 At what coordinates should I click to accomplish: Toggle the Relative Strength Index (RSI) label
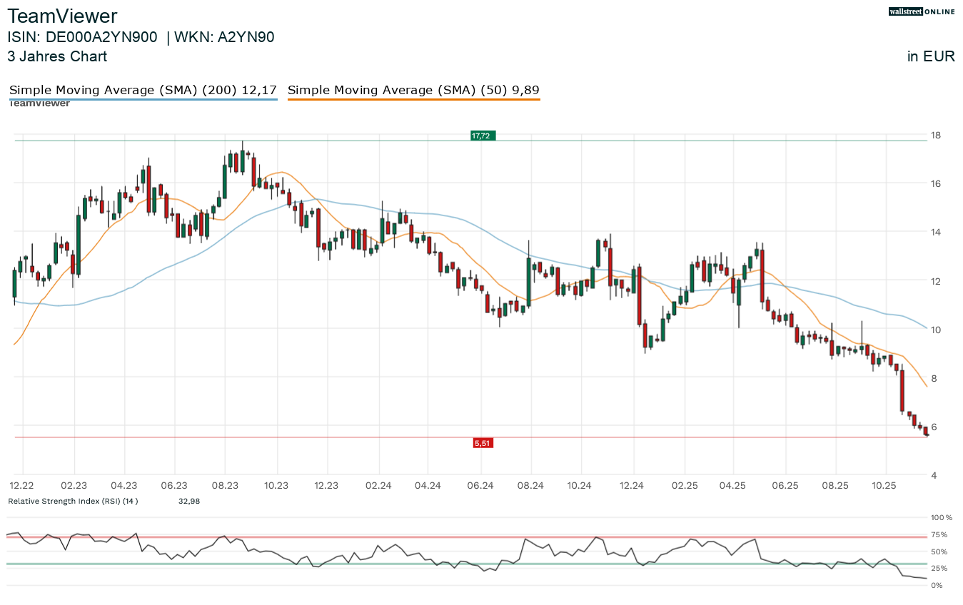click(73, 501)
